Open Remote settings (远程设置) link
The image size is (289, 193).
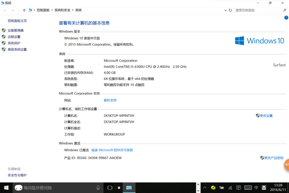14,37
